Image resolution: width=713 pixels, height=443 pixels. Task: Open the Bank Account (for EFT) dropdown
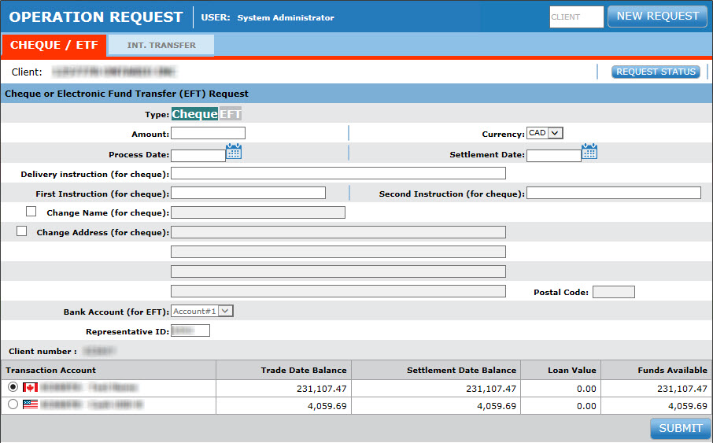click(202, 311)
